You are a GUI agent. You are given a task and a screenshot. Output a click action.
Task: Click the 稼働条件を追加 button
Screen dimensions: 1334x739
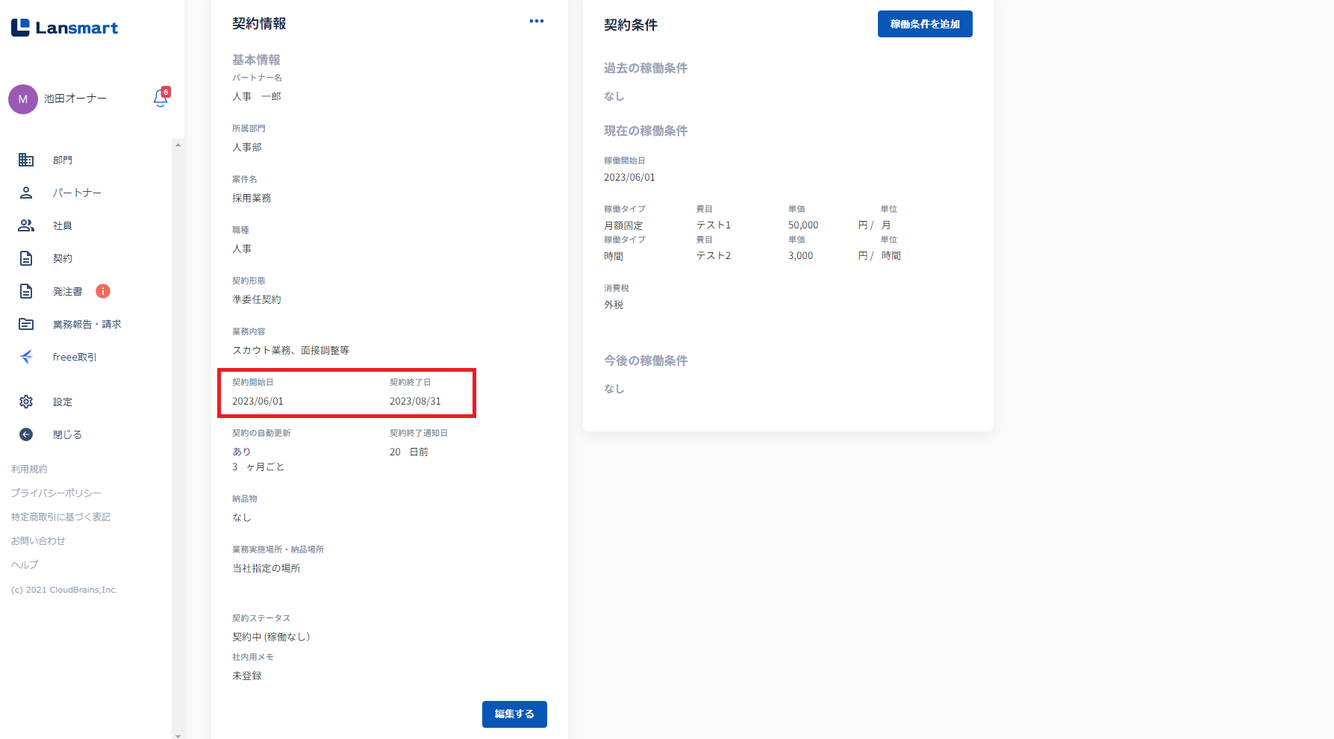925,24
